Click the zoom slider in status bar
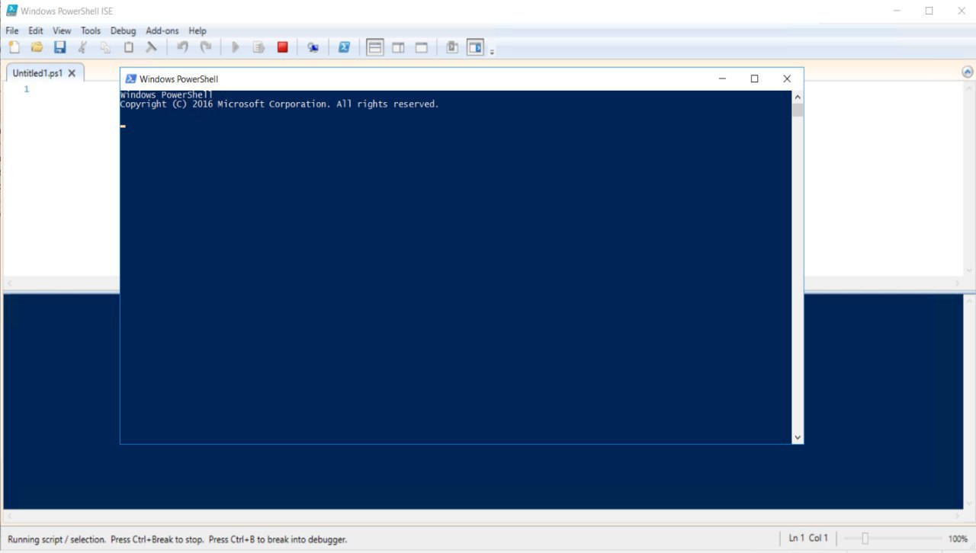 click(x=865, y=539)
